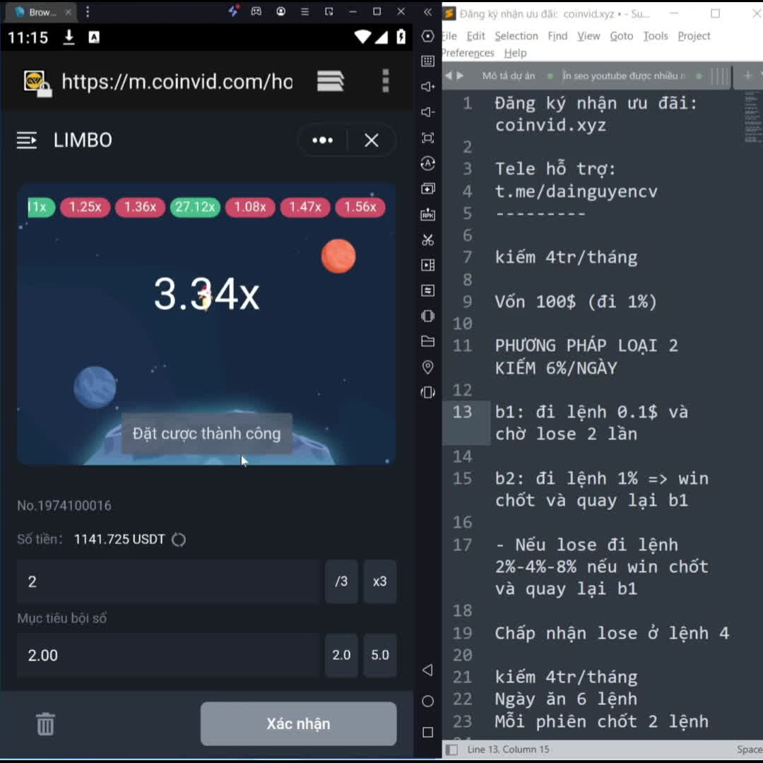Open browser three-dot overflow menu
The height and width of the screenshot is (763, 763).
[x=385, y=81]
